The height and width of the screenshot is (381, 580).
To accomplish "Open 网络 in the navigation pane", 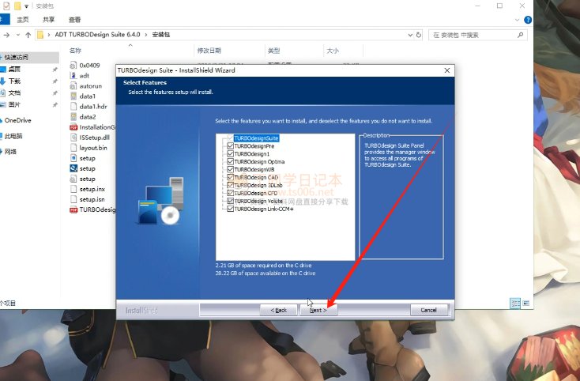I will 10,152.
